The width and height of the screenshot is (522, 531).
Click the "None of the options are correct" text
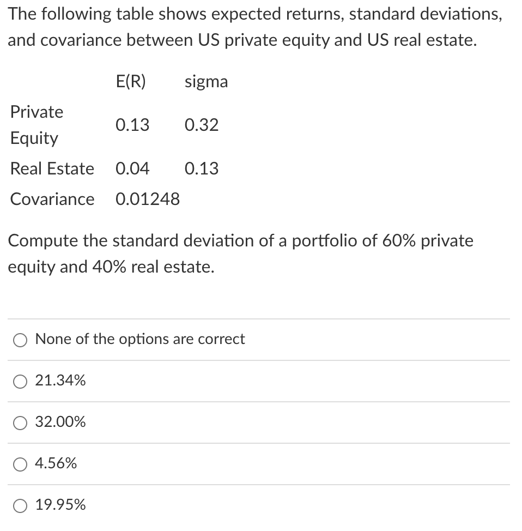pos(140,339)
